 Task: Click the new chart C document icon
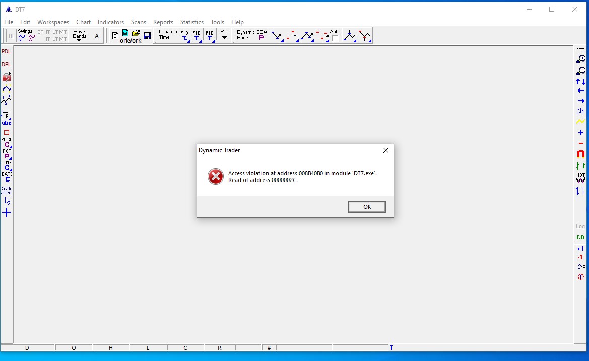pyautogui.click(x=115, y=36)
